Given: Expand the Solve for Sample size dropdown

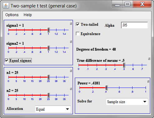Looking at the screenshot, I should pos(127,102).
